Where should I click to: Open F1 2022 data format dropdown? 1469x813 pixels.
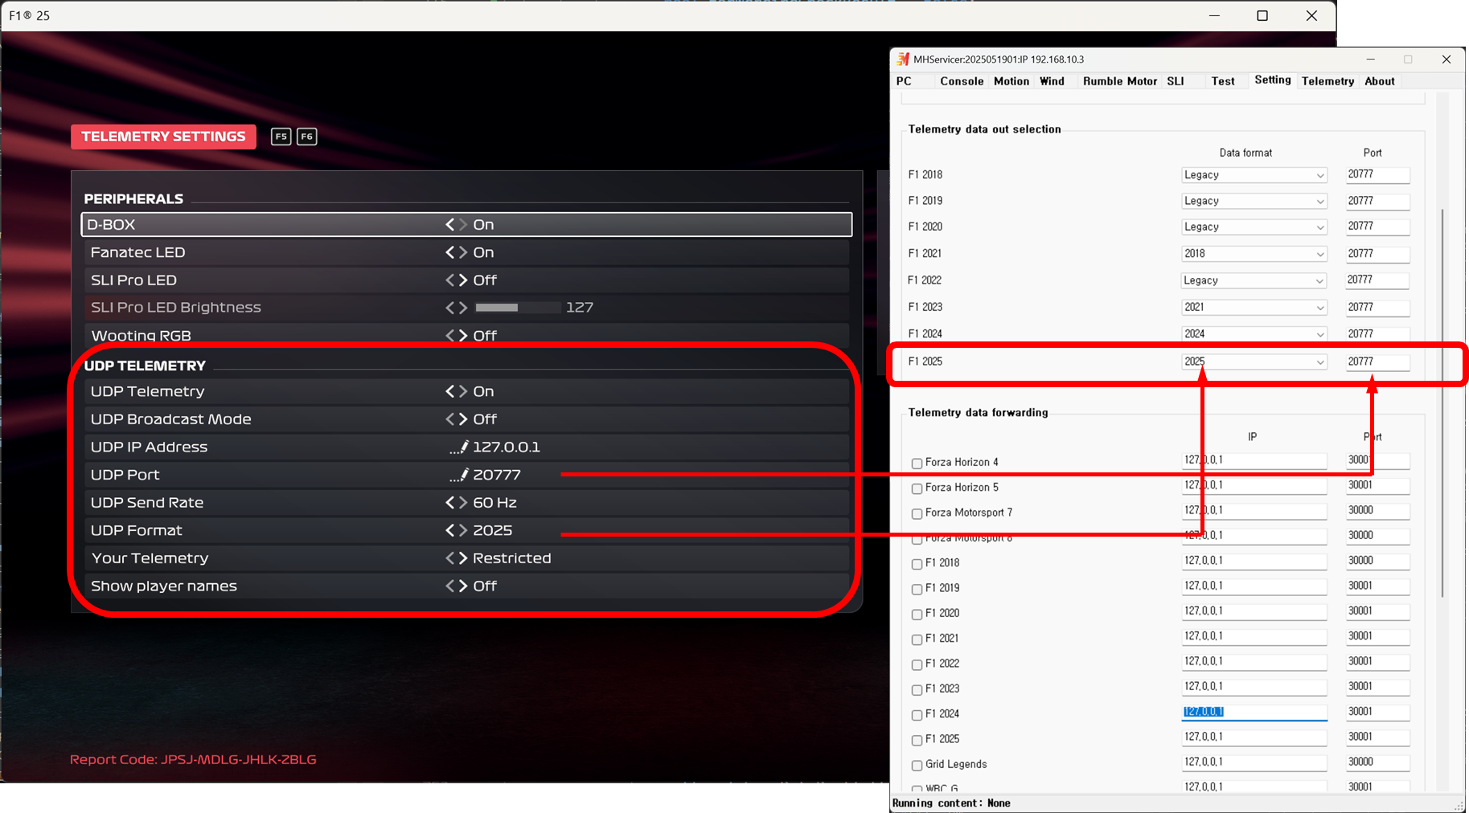(x=1254, y=280)
